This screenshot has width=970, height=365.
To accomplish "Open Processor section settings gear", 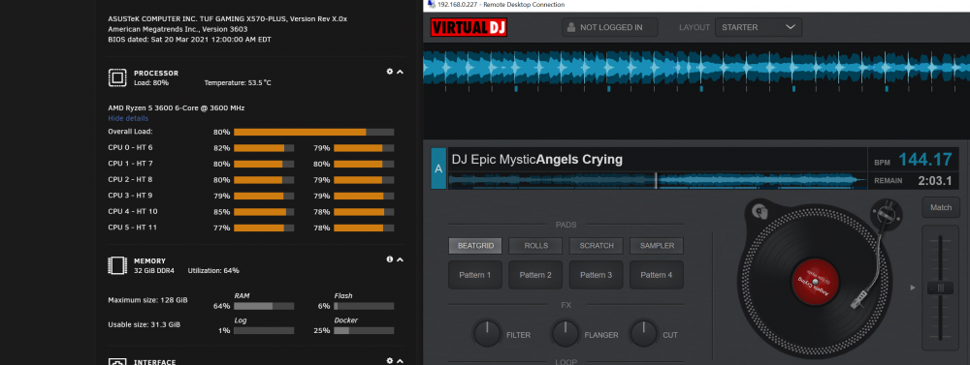I will 390,72.
